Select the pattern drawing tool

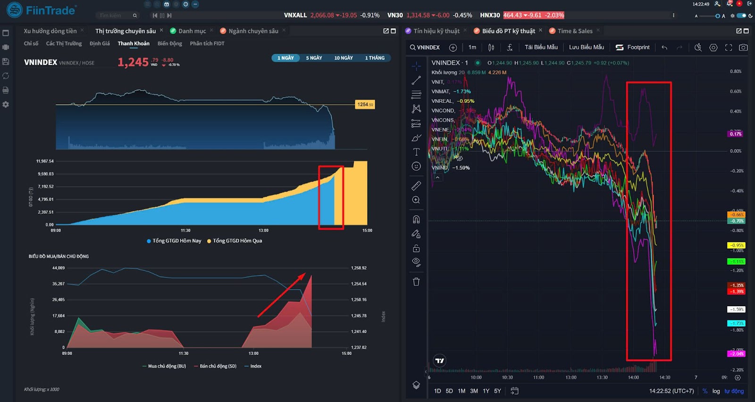point(416,109)
